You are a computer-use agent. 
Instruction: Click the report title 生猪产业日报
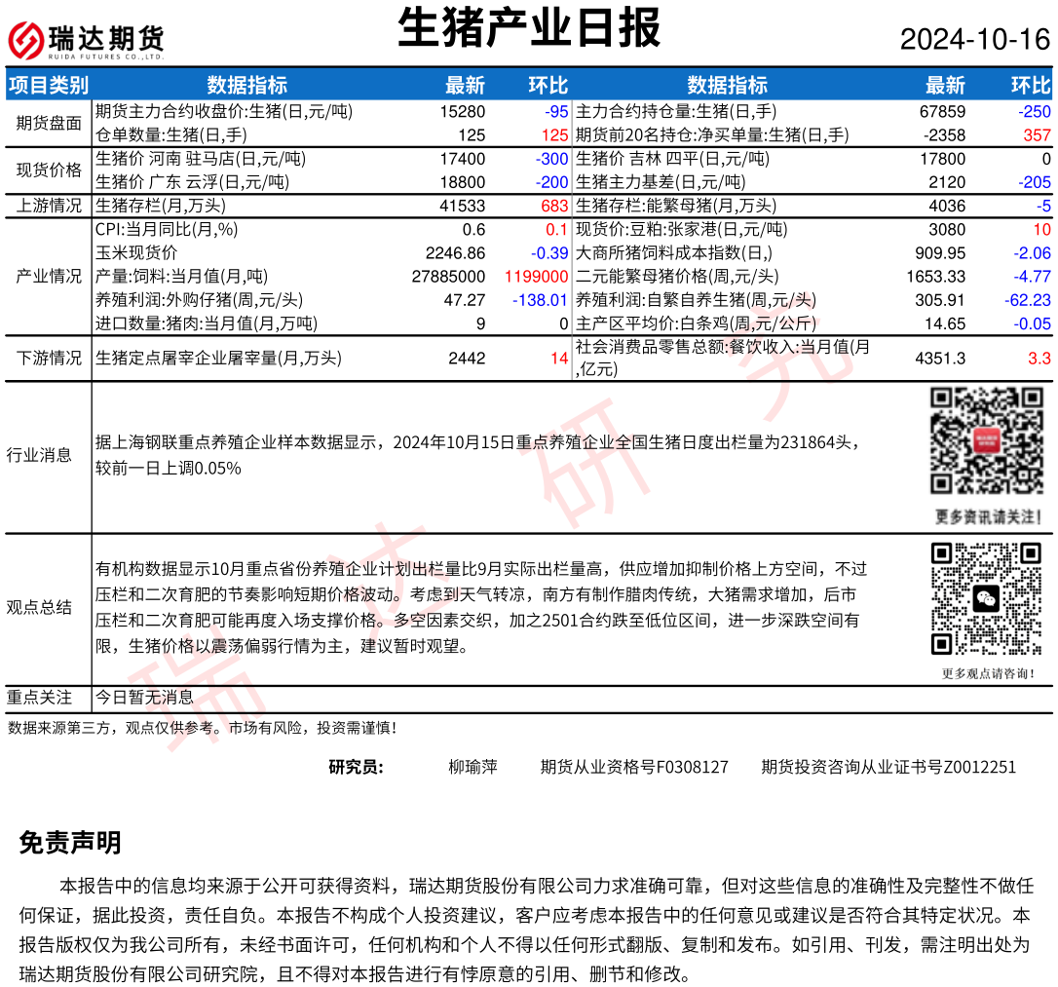tap(529, 27)
